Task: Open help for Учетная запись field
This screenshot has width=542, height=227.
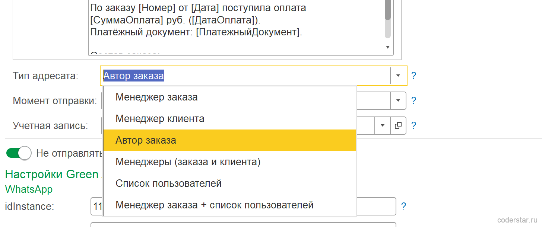Action: (x=413, y=125)
